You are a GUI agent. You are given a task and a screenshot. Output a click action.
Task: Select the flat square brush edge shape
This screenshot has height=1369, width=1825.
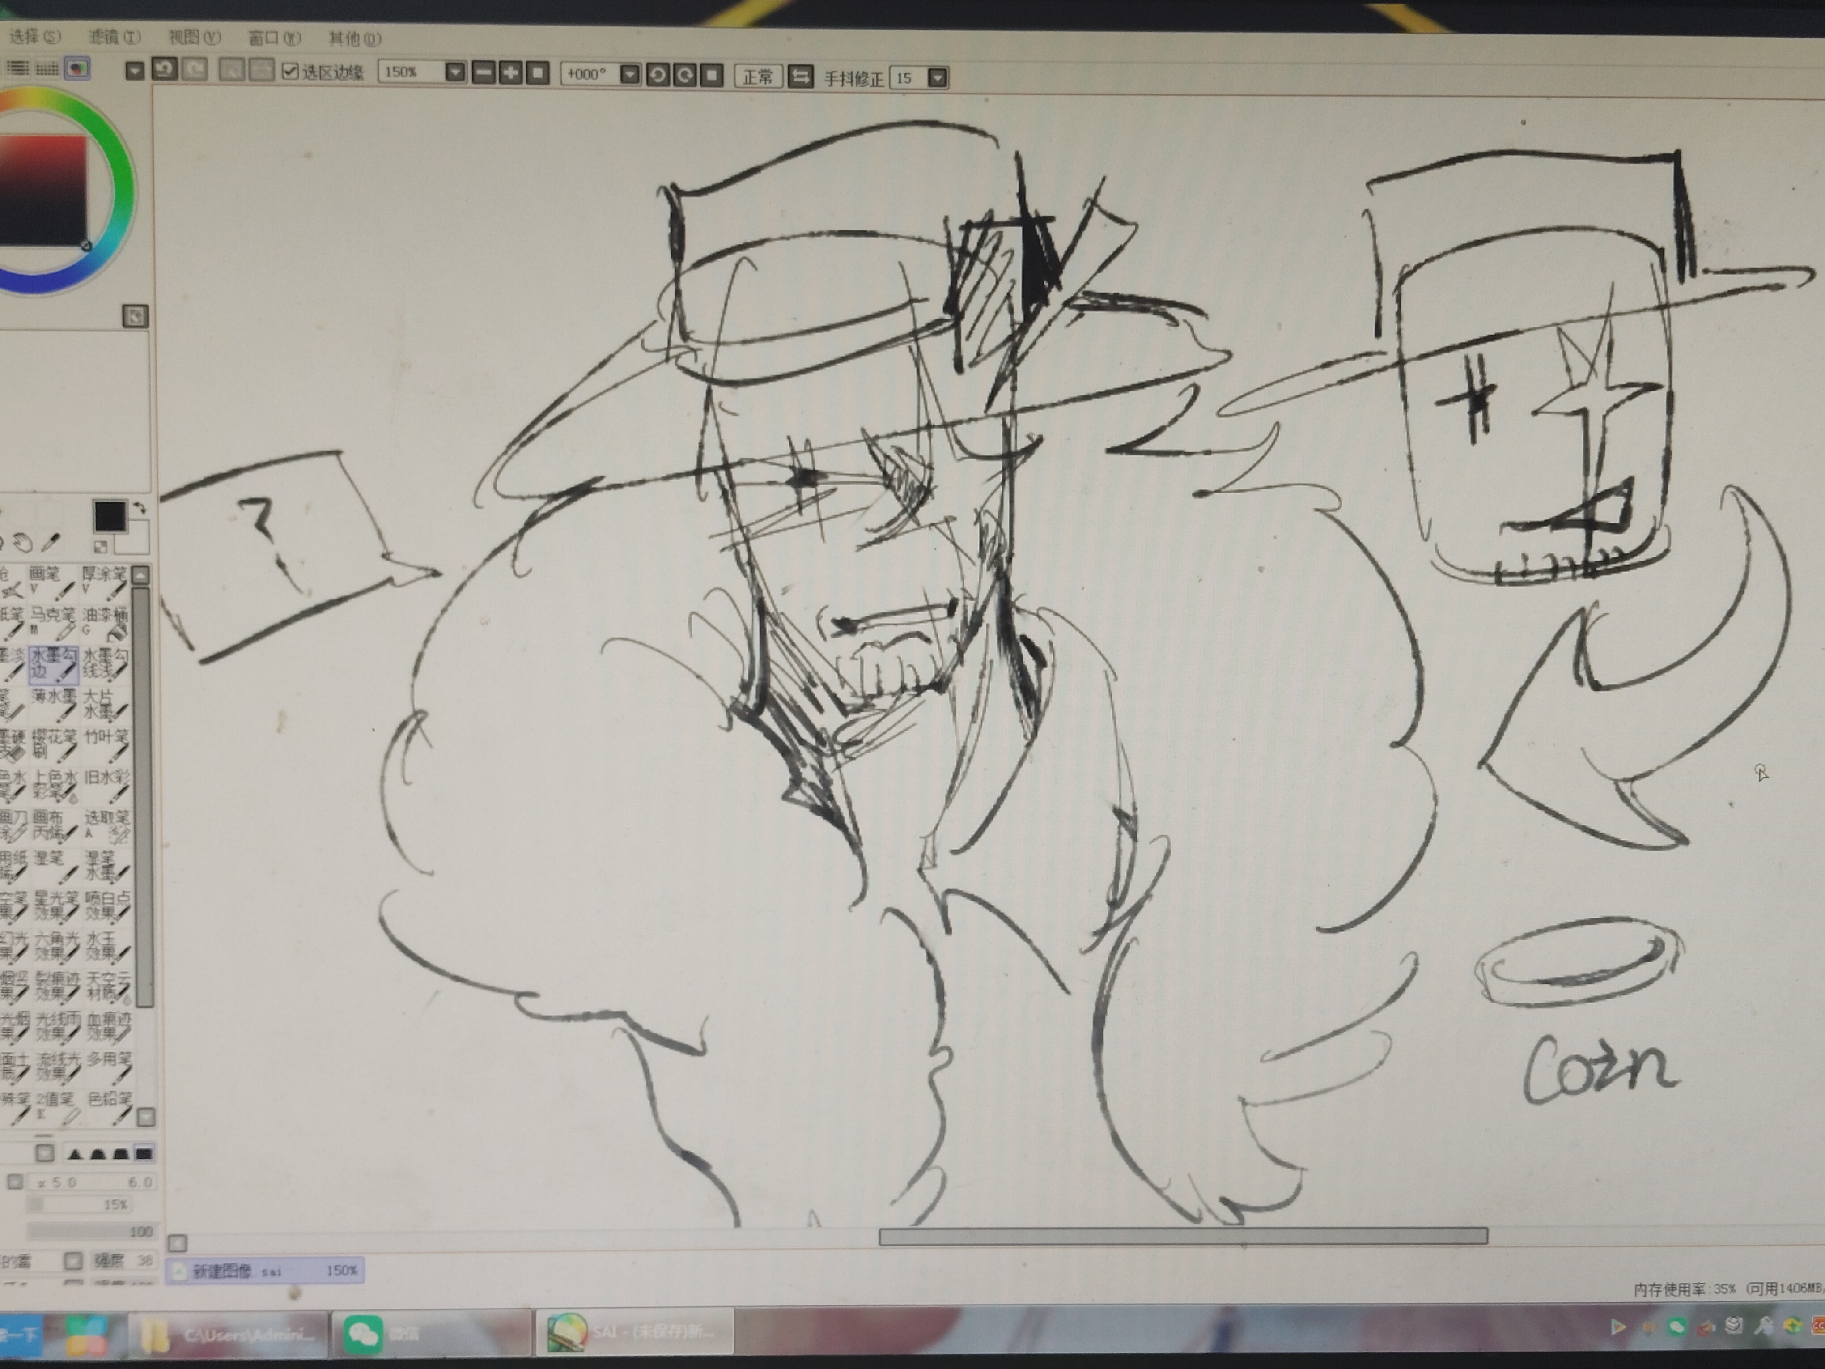tap(144, 1154)
